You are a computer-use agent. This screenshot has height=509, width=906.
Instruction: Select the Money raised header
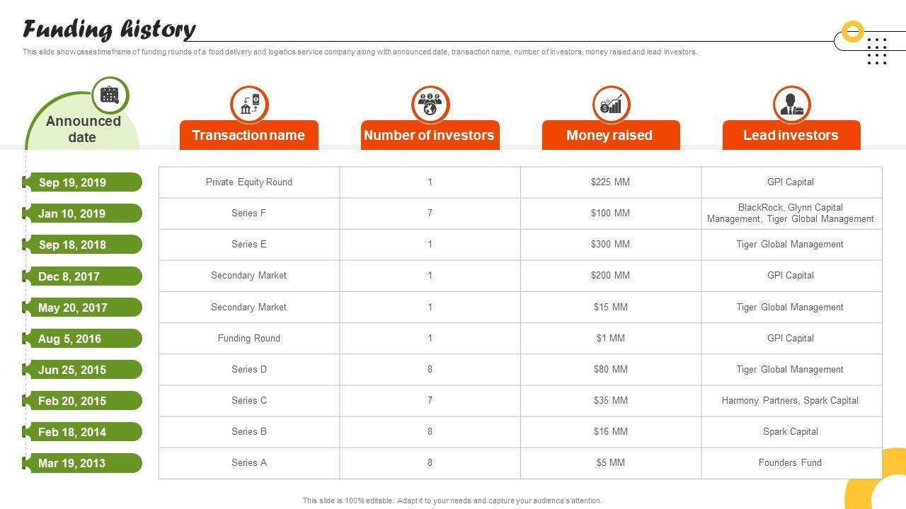pos(610,135)
